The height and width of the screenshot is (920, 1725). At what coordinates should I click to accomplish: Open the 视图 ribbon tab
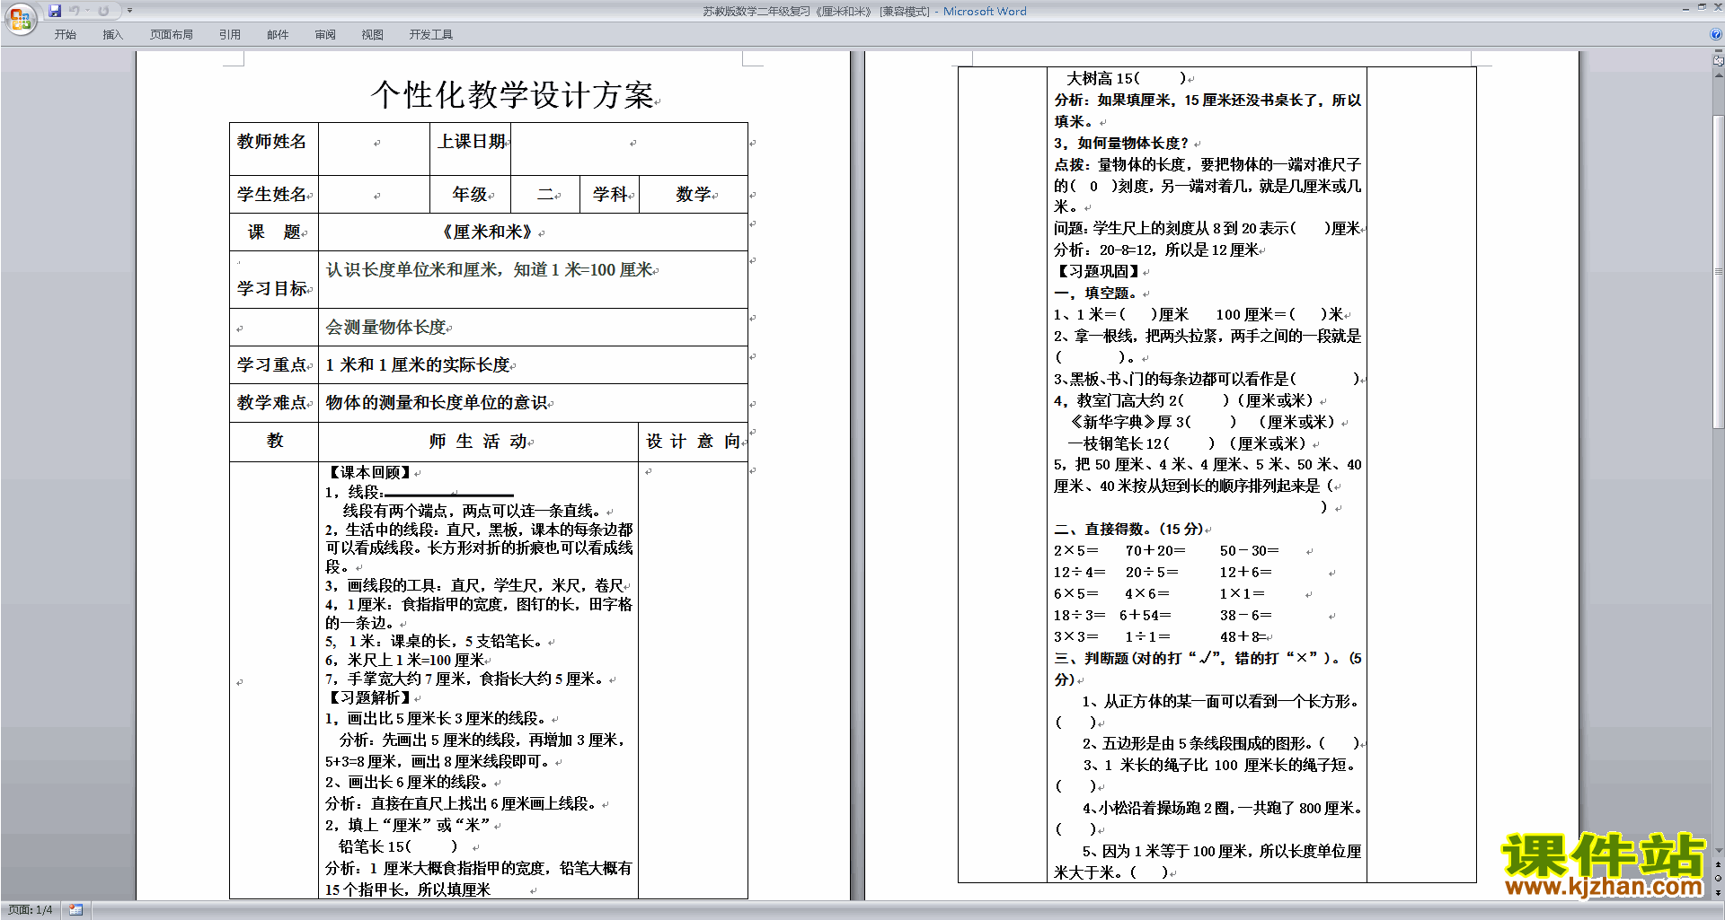(372, 35)
